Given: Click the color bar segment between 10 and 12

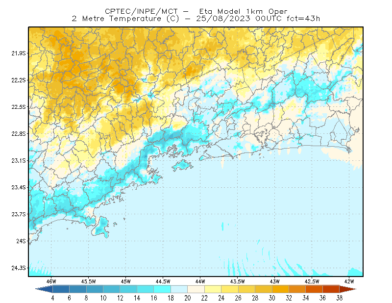Looking at the screenshot, I should click(112, 289).
